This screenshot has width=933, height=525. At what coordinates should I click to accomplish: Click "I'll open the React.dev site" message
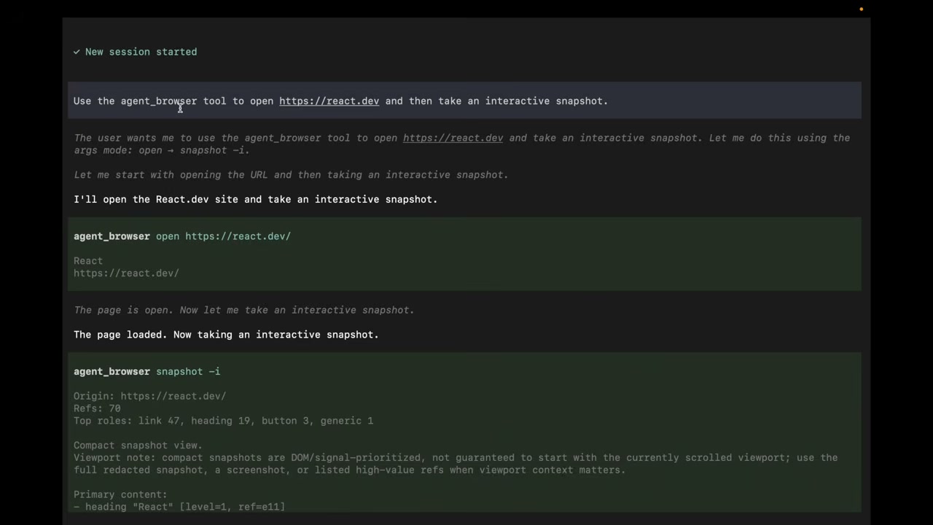(x=255, y=199)
